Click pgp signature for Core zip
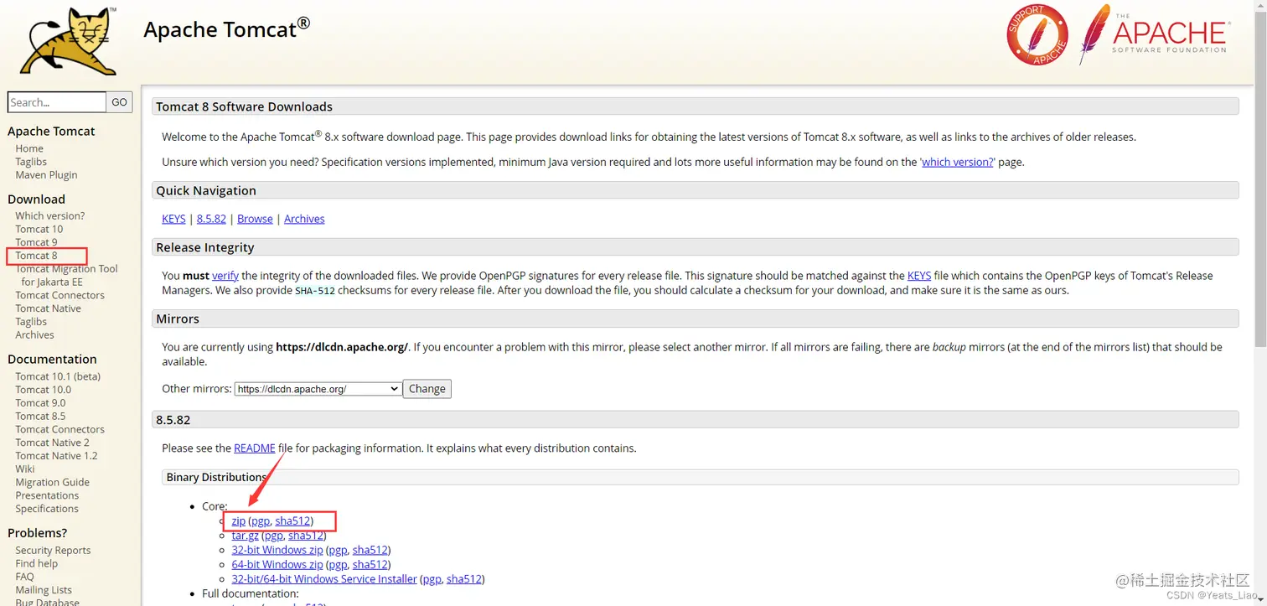1267x606 pixels. coord(261,521)
